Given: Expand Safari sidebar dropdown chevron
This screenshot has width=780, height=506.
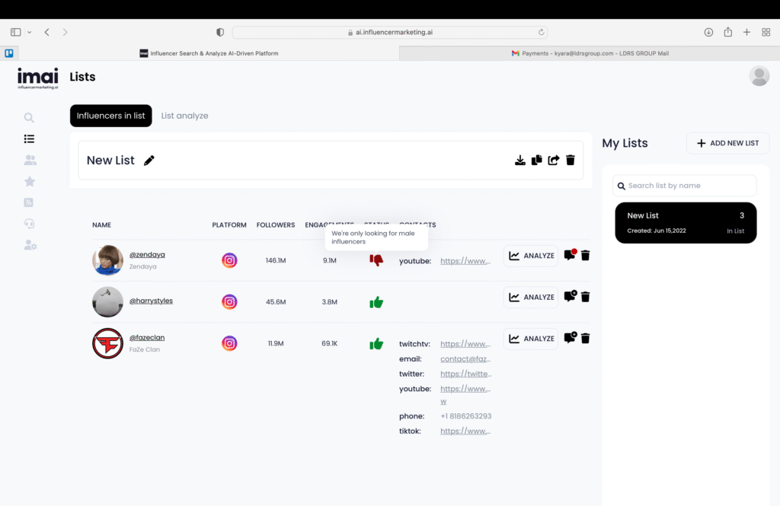Looking at the screenshot, I should point(30,32).
